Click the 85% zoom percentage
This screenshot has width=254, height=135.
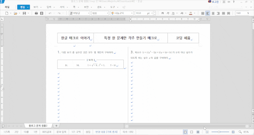click(246, 132)
